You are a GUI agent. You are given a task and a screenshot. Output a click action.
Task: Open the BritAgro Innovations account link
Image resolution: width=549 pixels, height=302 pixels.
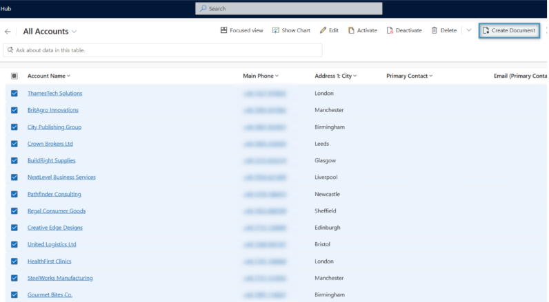[x=53, y=110]
